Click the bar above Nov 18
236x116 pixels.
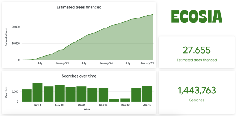click(60, 93)
